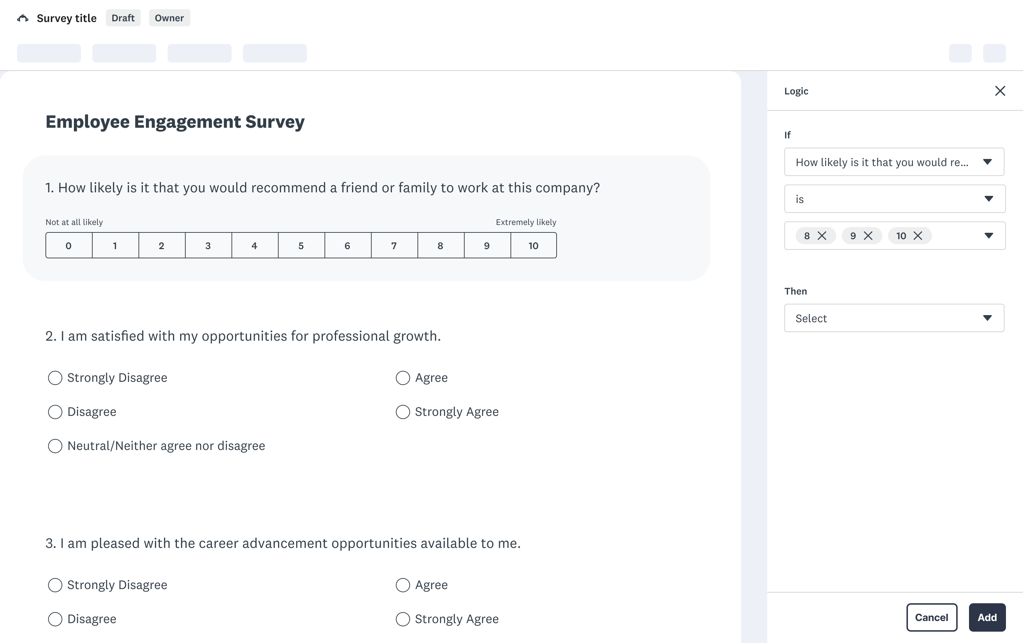Select Neutral/Neither agree nor disagree option
This screenshot has height=643, width=1023.
point(55,446)
